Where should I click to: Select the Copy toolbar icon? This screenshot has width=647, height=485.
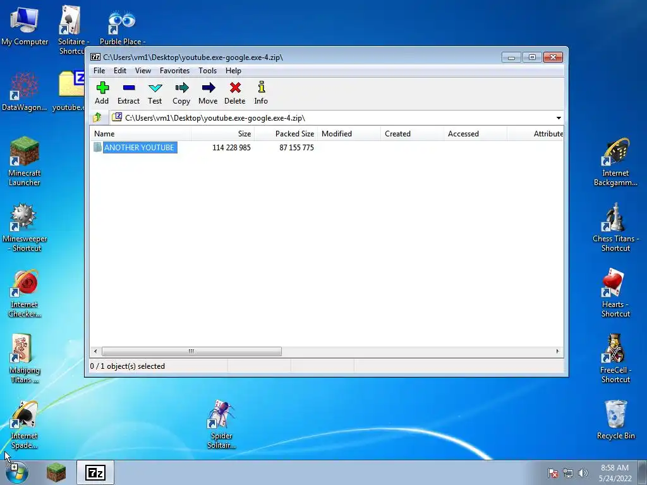[181, 93]
